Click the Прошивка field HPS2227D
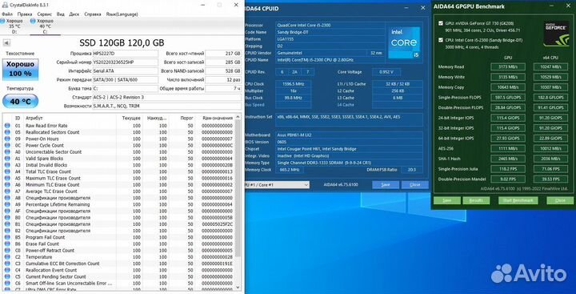The width and height of the screenshot is (576, 294). click(x=125, y=54)
